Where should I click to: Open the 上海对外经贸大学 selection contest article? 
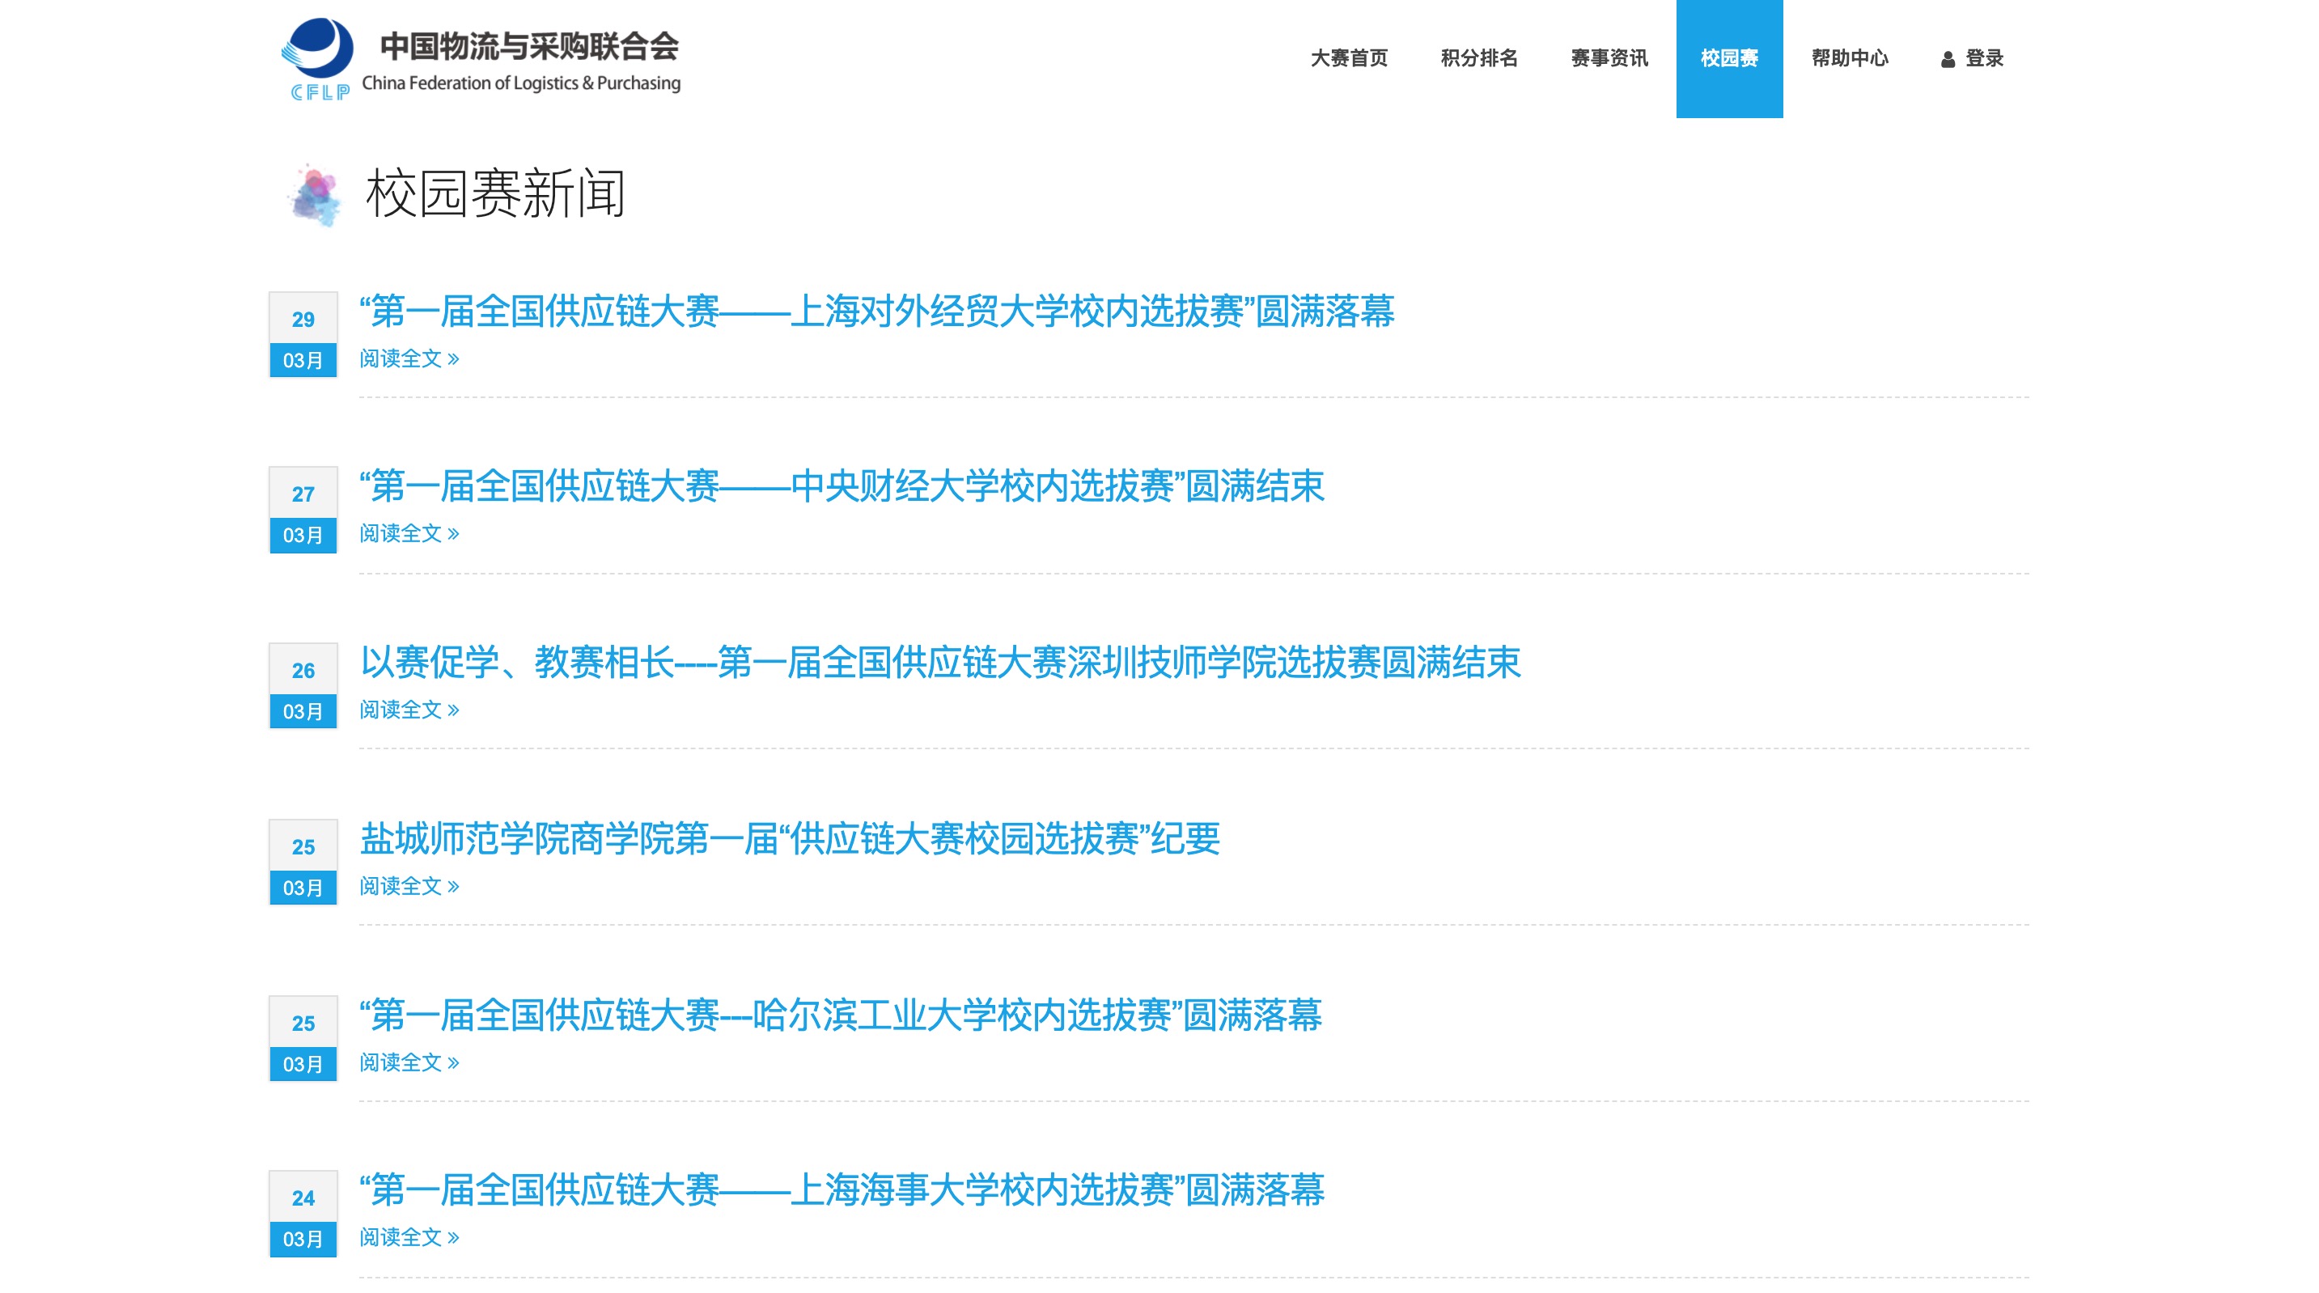pos(877,312)
